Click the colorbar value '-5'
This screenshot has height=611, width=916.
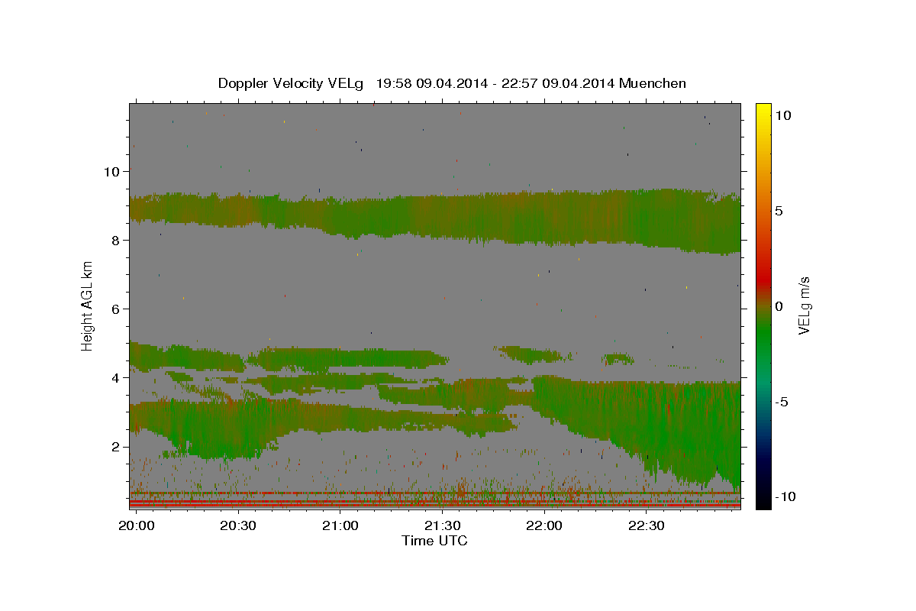click(x=782, y=402)
